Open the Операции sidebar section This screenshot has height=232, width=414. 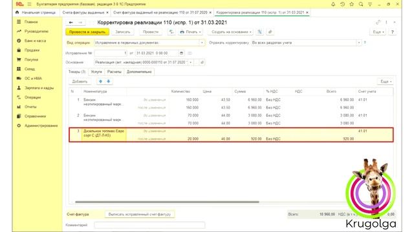pyautogui.click(x=33, y=97)
